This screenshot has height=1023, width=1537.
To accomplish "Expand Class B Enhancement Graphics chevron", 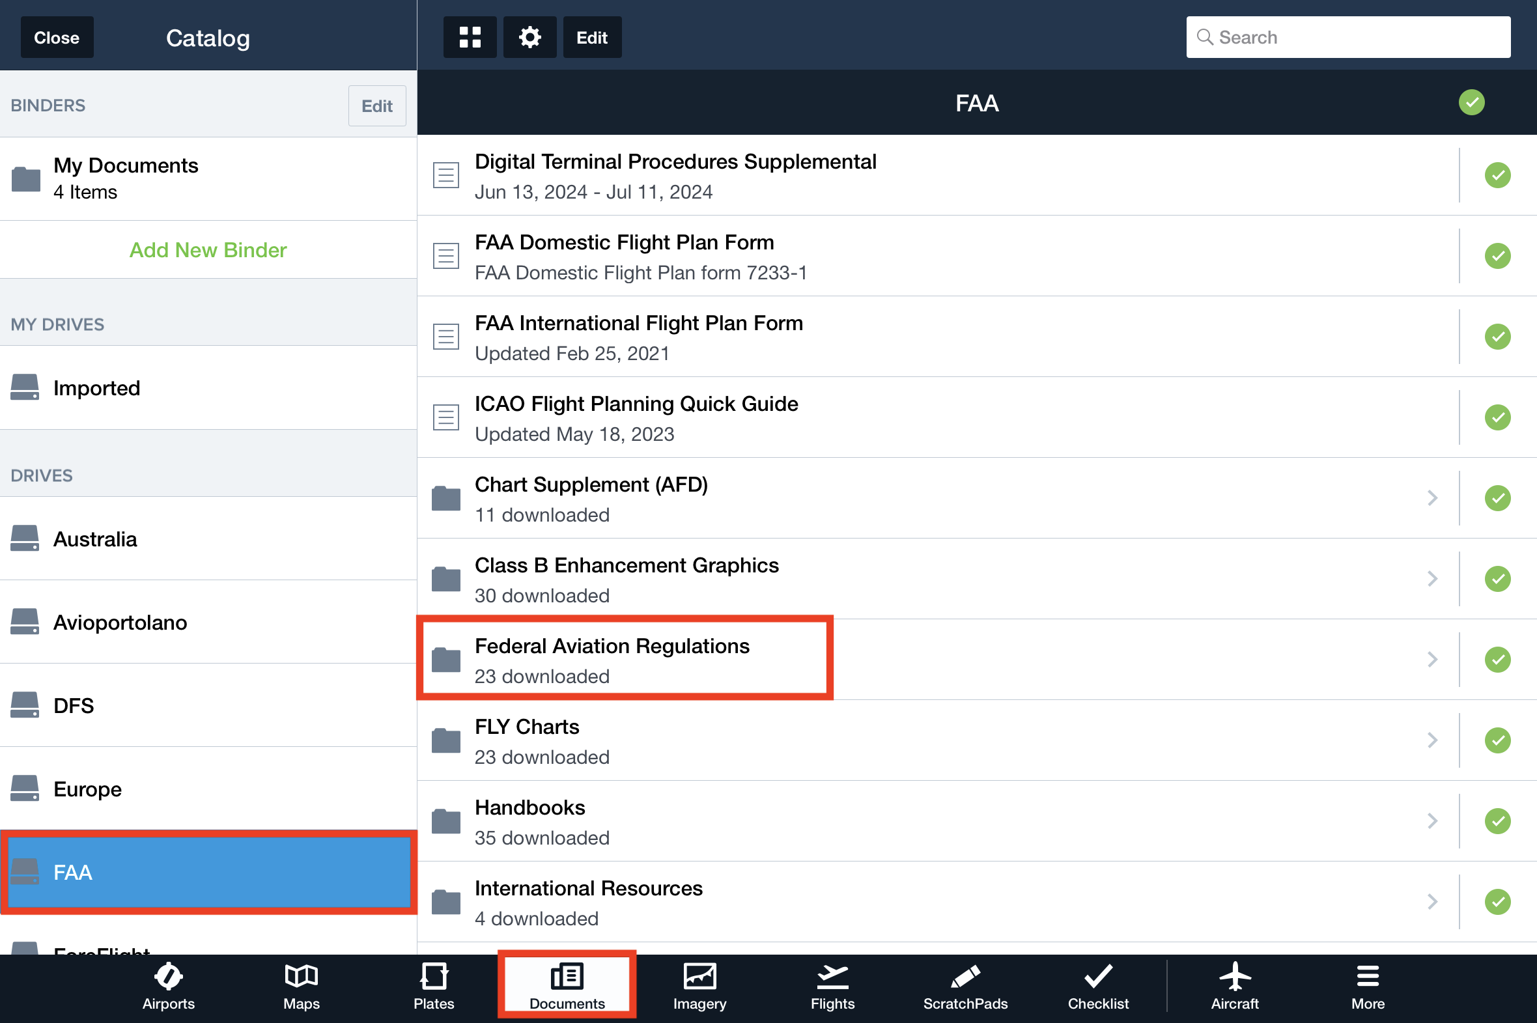I will 1433,579.
